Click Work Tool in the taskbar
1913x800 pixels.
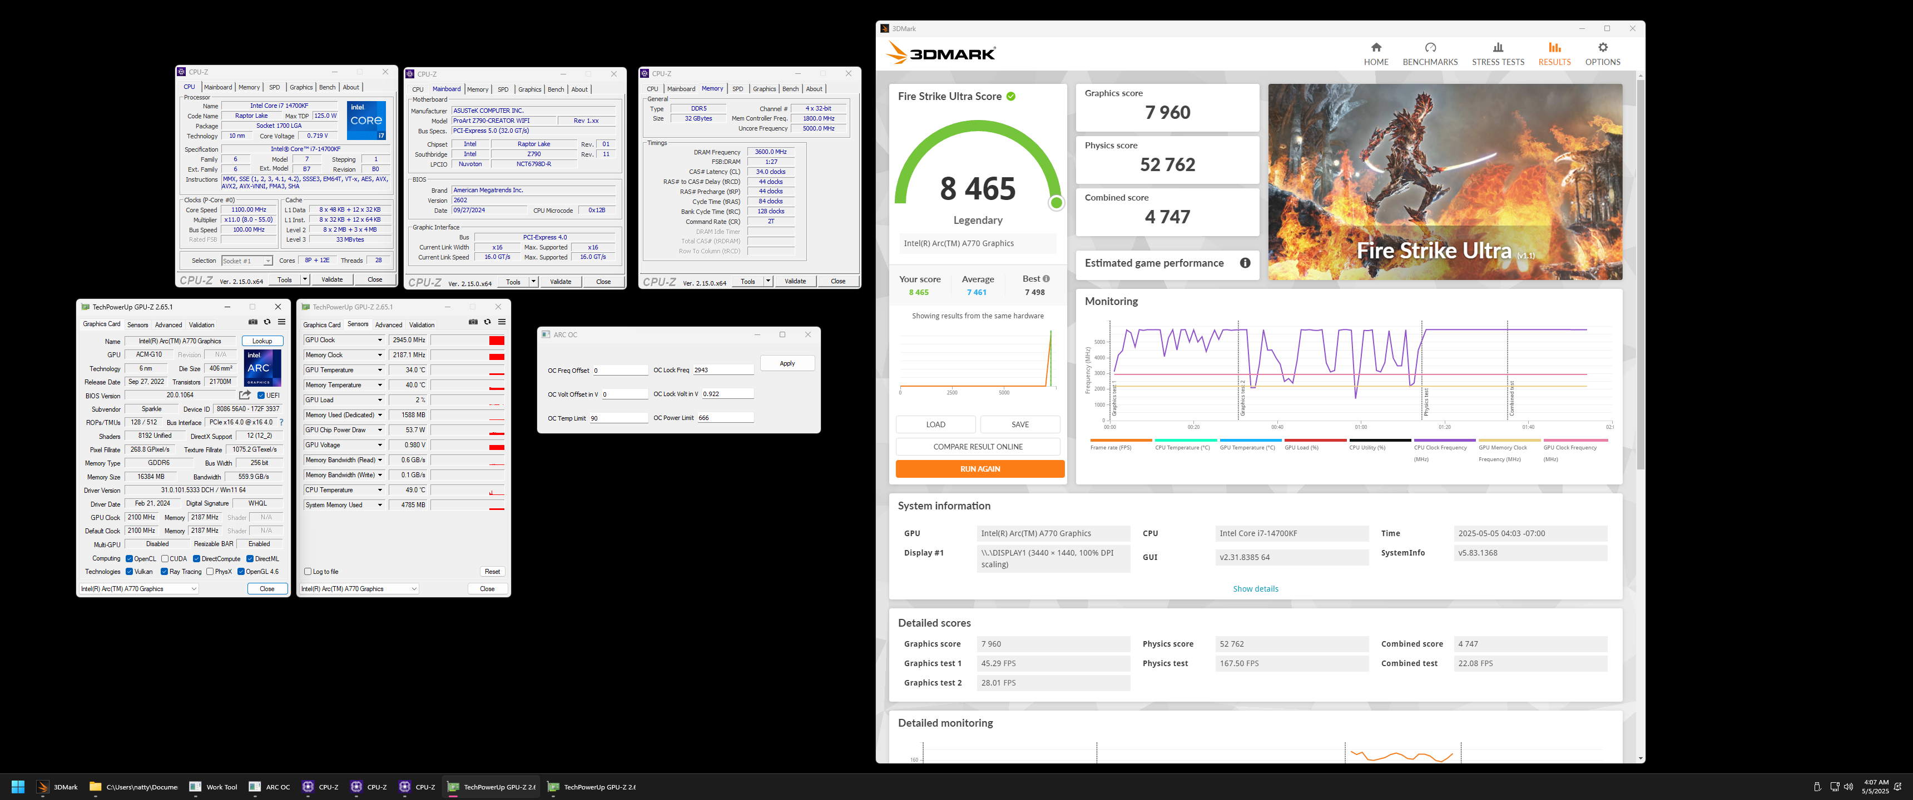point(214,787)
